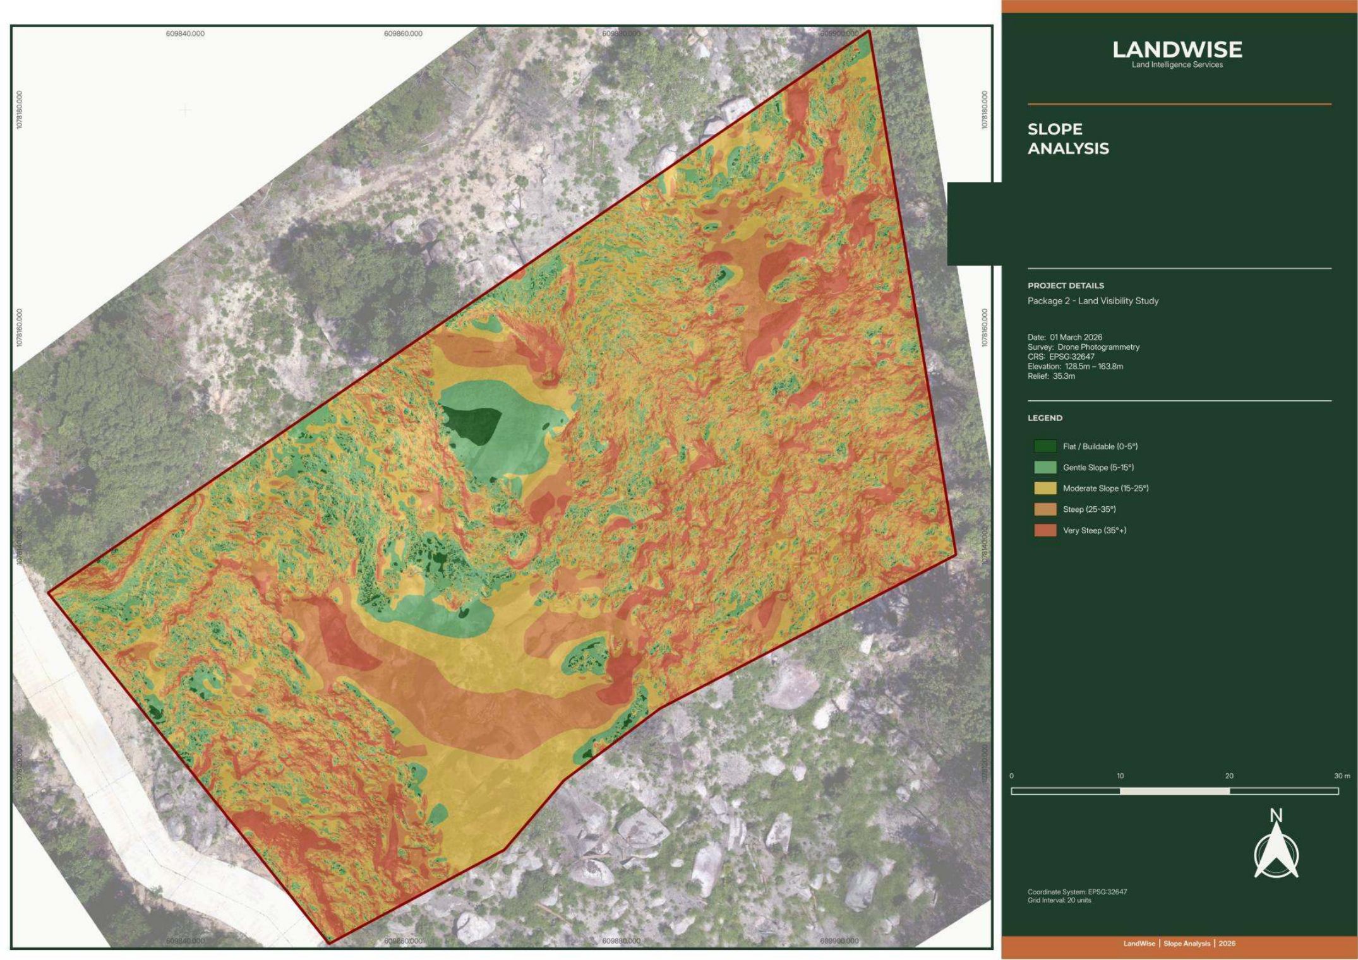The image size is (1358, 960).
Task: Click the 'Flat / Buildable (0-5°)' label
Action: click(x=1100, y=446)
